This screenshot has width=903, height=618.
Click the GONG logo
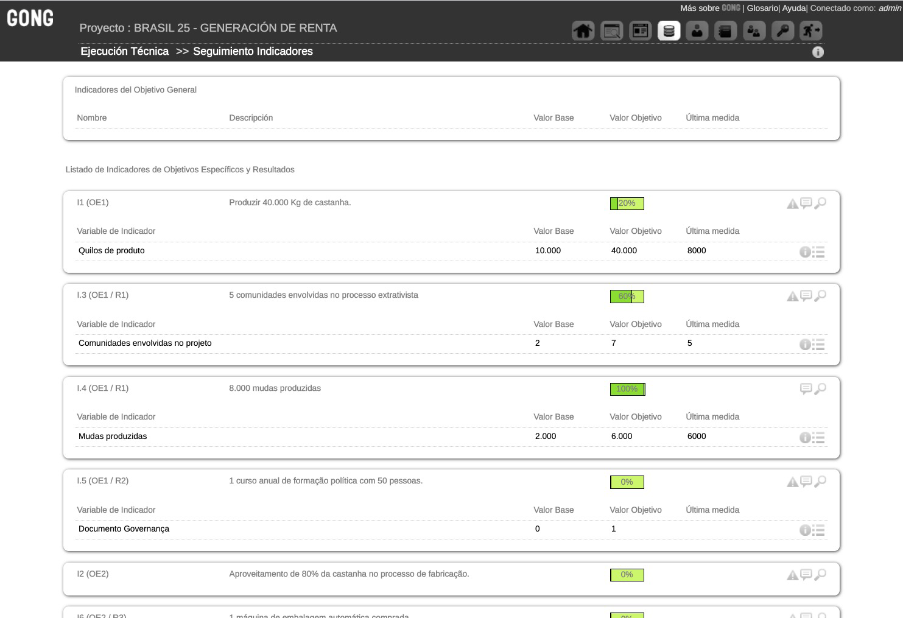point(30,18)
